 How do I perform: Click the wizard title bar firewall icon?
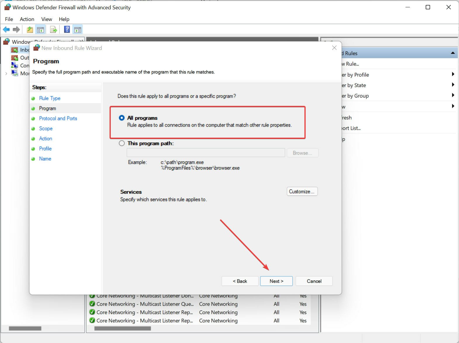[x=37, y=48]
